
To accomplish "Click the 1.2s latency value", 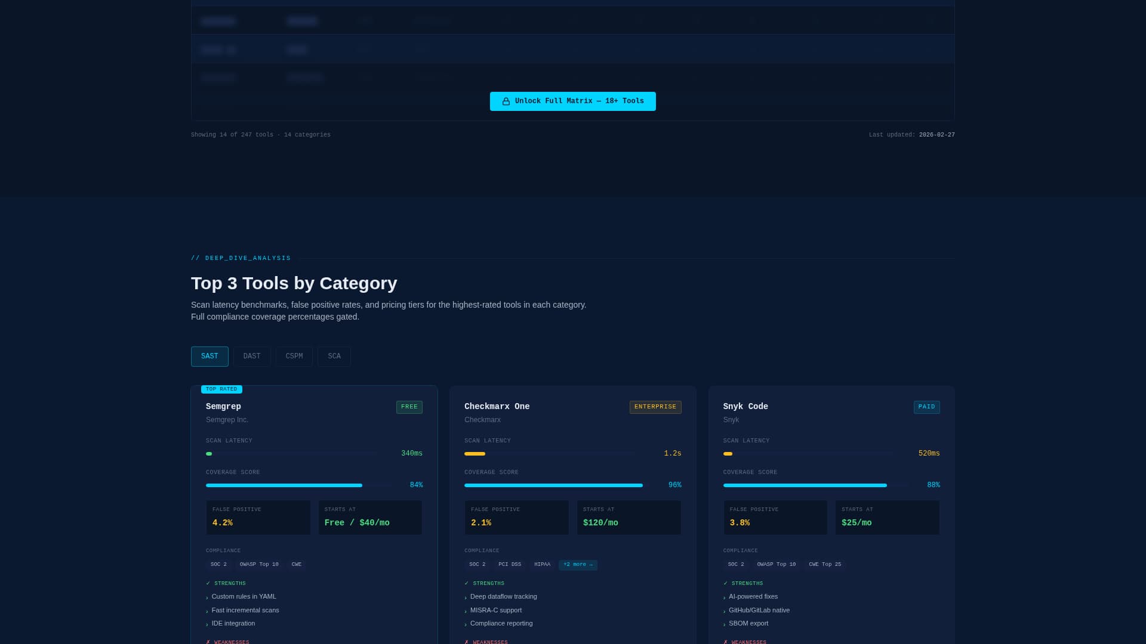I will tap(673, 454).
